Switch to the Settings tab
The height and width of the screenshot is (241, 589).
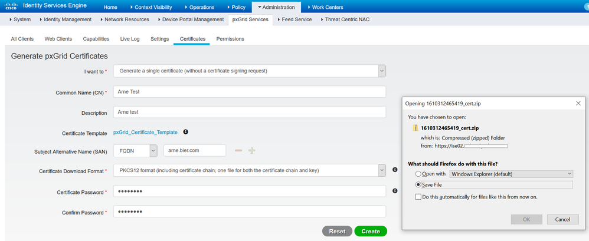point(160,39)
